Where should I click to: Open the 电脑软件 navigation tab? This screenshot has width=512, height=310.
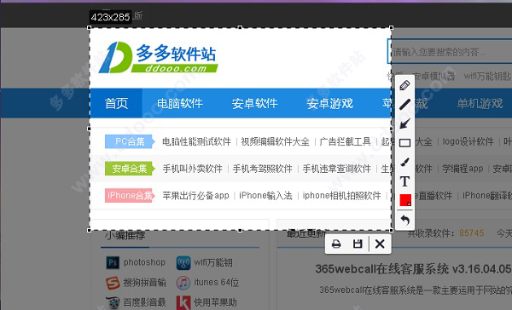pos(180,103)
